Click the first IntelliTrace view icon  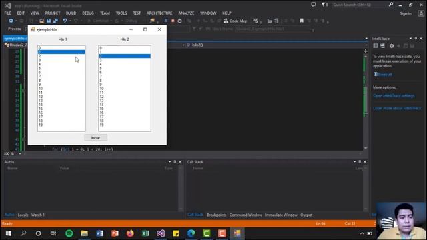(376, 46)
